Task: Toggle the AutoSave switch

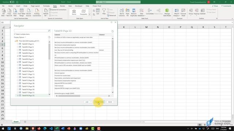Action: (x=12, y=2)
